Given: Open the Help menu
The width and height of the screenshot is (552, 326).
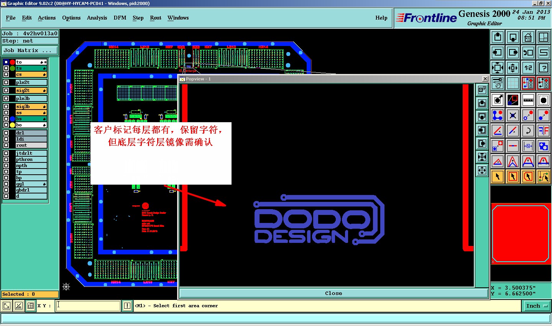Looking at the screenshot, I should pos(381,18).
